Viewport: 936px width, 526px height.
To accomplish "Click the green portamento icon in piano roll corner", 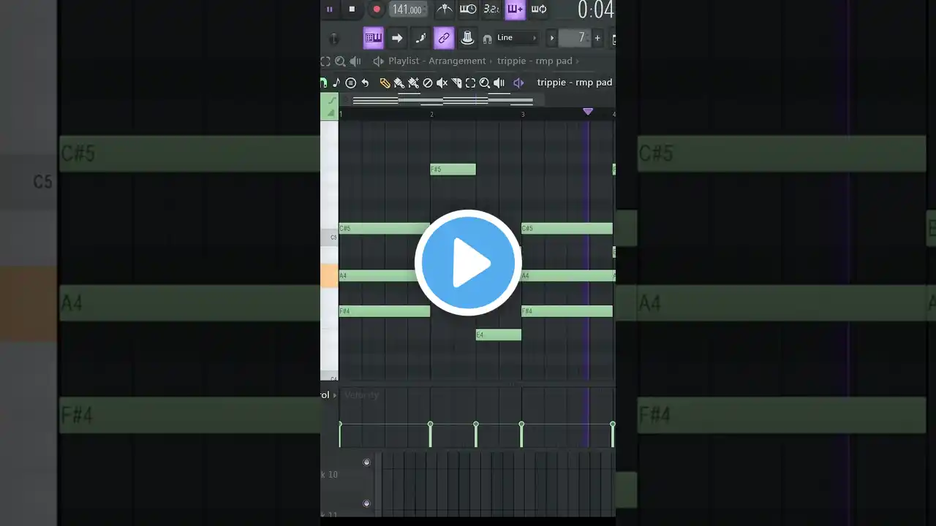I will click(332, 100).
